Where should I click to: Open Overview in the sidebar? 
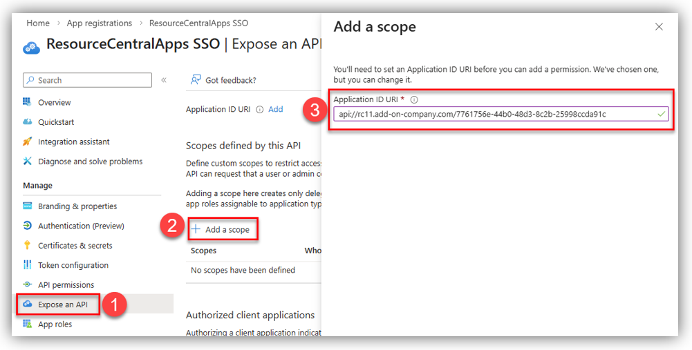click(x=55, y=102)
